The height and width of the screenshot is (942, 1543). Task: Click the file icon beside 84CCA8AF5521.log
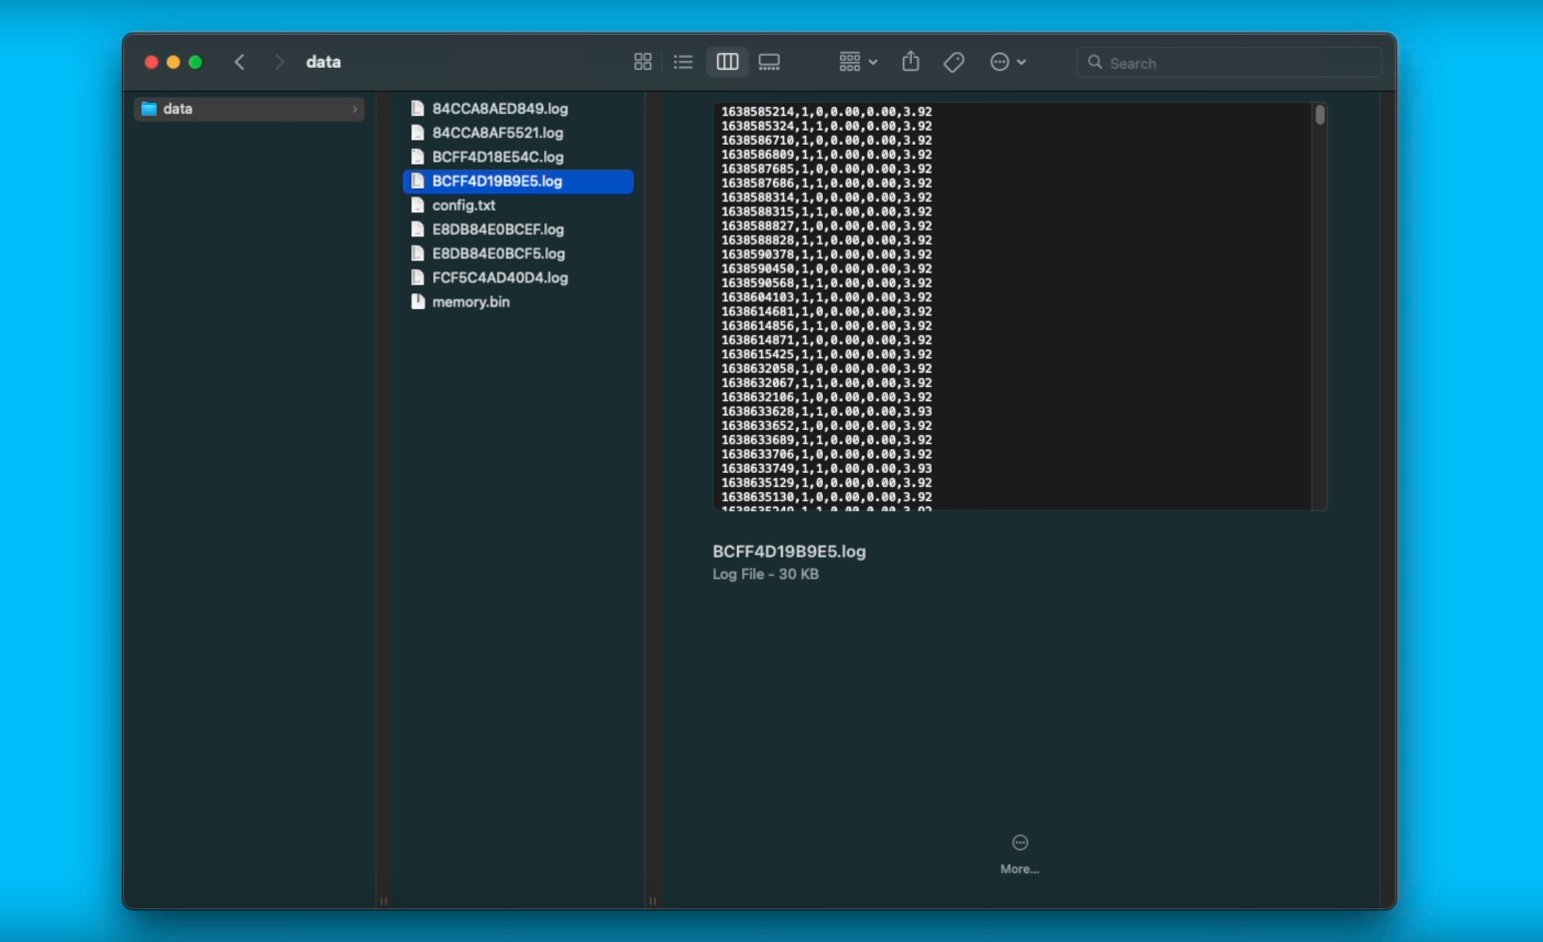pyautogui.click(x=417, y=133)
